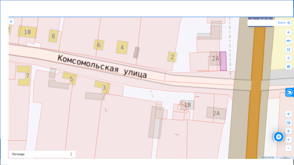Click building 2A south of street

216,113
